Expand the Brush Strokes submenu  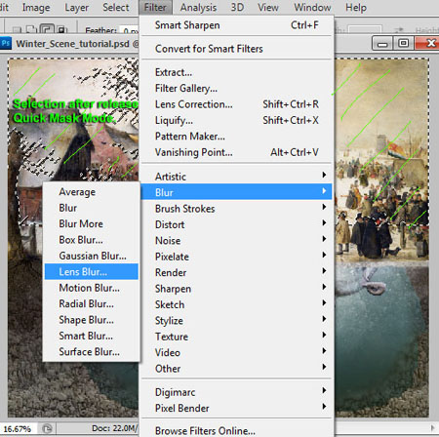[236, 209]
